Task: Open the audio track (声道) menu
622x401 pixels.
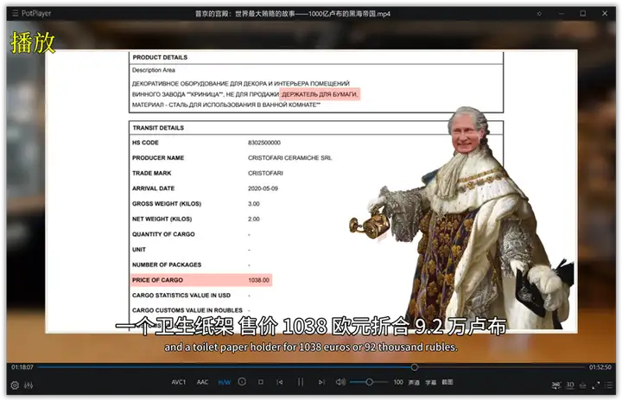Action: pos(414,382)
